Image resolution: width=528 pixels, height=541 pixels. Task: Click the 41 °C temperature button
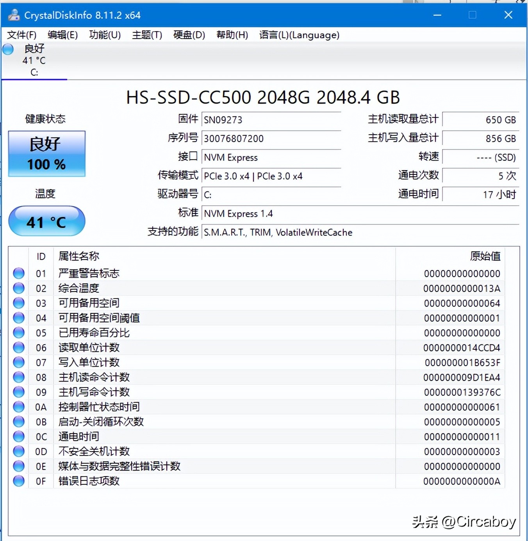46,221
